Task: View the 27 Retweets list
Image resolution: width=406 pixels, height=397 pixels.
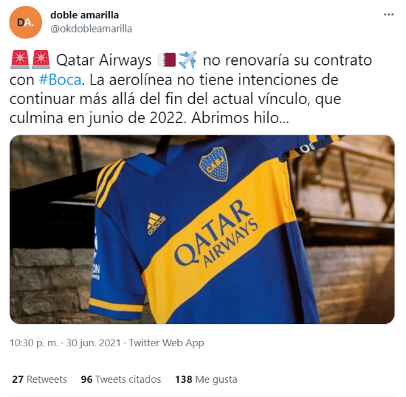Action: pos(39,379)
